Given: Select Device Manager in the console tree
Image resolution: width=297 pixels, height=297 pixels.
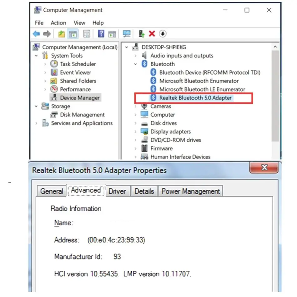Looking at the screenshot, I should [79, 98].
